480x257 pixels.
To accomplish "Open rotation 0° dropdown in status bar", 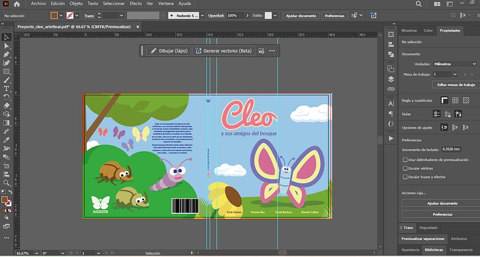I will pyautogui.click(x=63, y=253).
